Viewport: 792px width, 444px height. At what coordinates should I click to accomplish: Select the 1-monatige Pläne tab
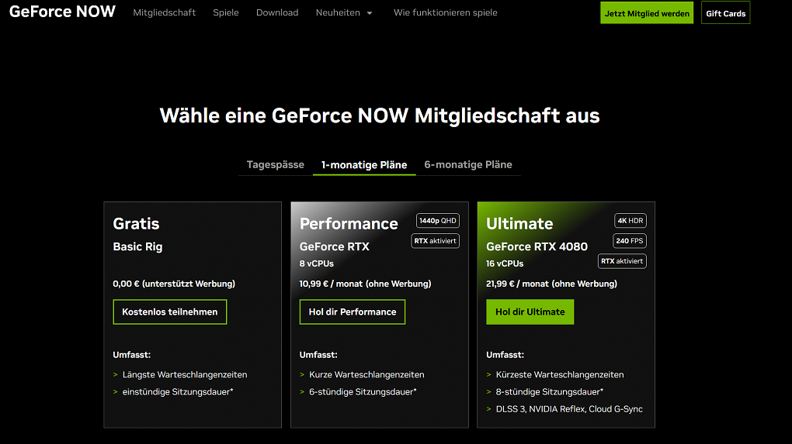tap(364, 165)
